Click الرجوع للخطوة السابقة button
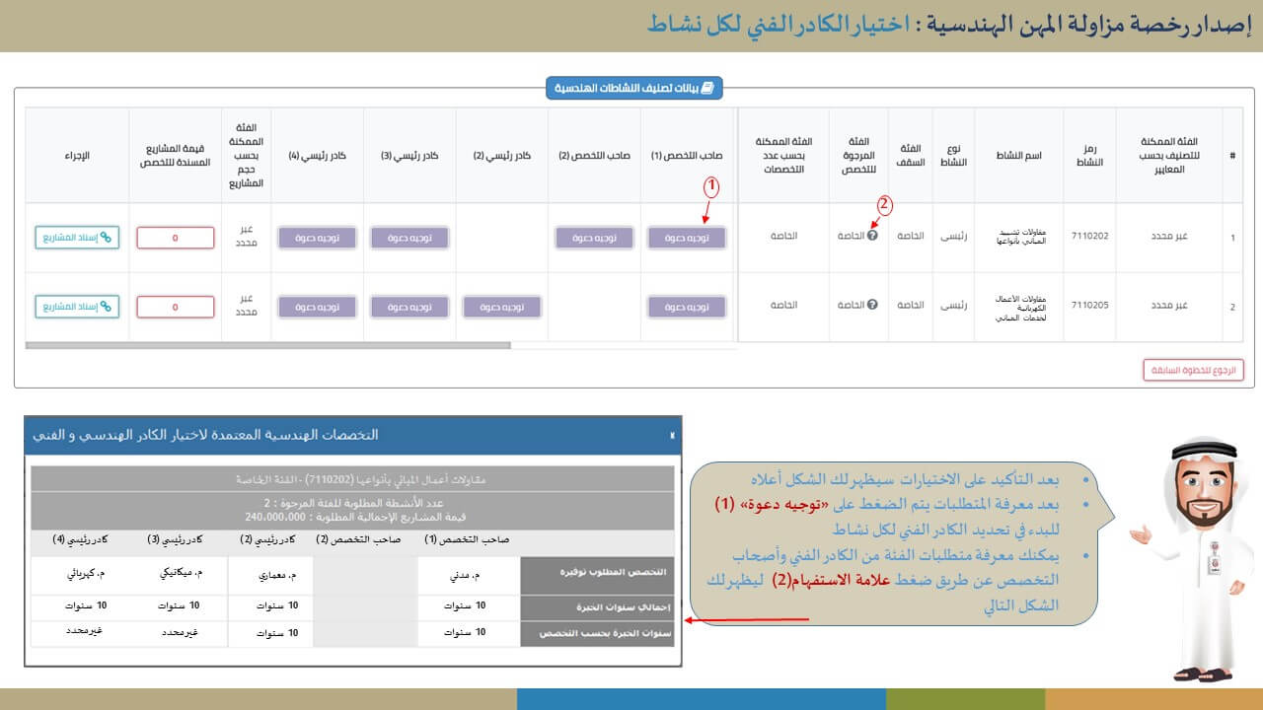Screen dimensions: 1263x710 pyautogui.click(x=1193, y=370)
